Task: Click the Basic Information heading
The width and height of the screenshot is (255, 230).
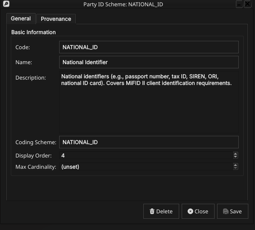Action: (x=33, y=32)
